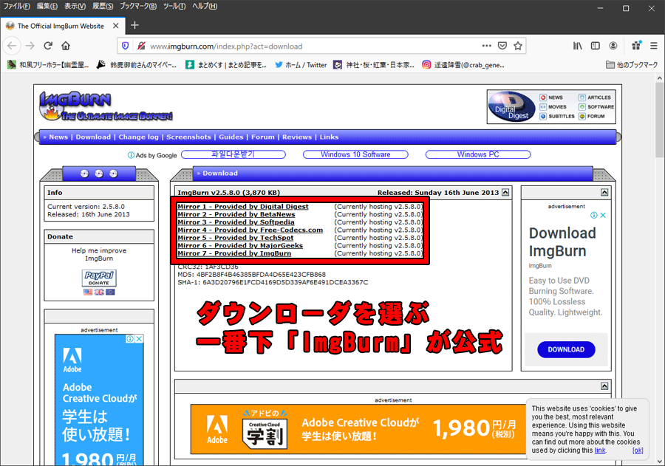Click info icon on Download ImgBurn ad

coord(594,216)
